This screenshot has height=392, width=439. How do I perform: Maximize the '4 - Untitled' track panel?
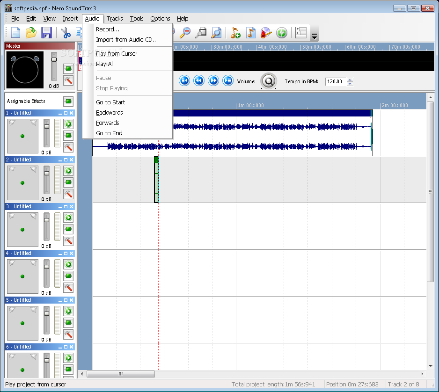[66, 253]
